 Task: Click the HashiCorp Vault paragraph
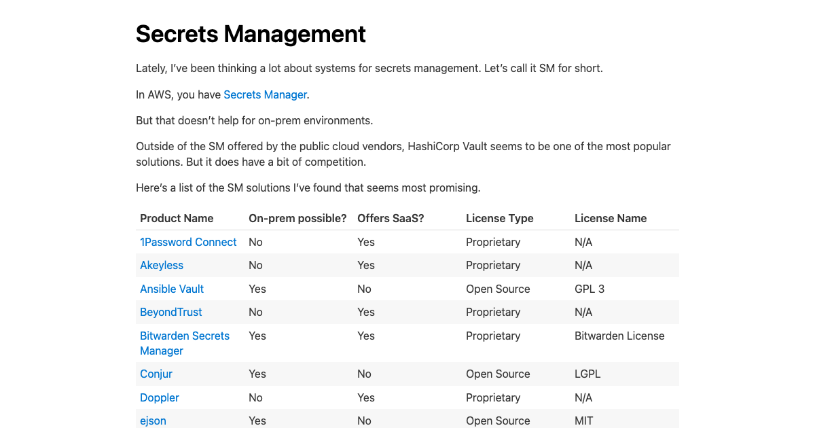(403, 154)
